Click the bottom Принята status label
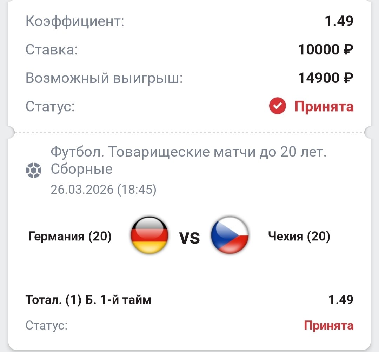 click(328, 325)
